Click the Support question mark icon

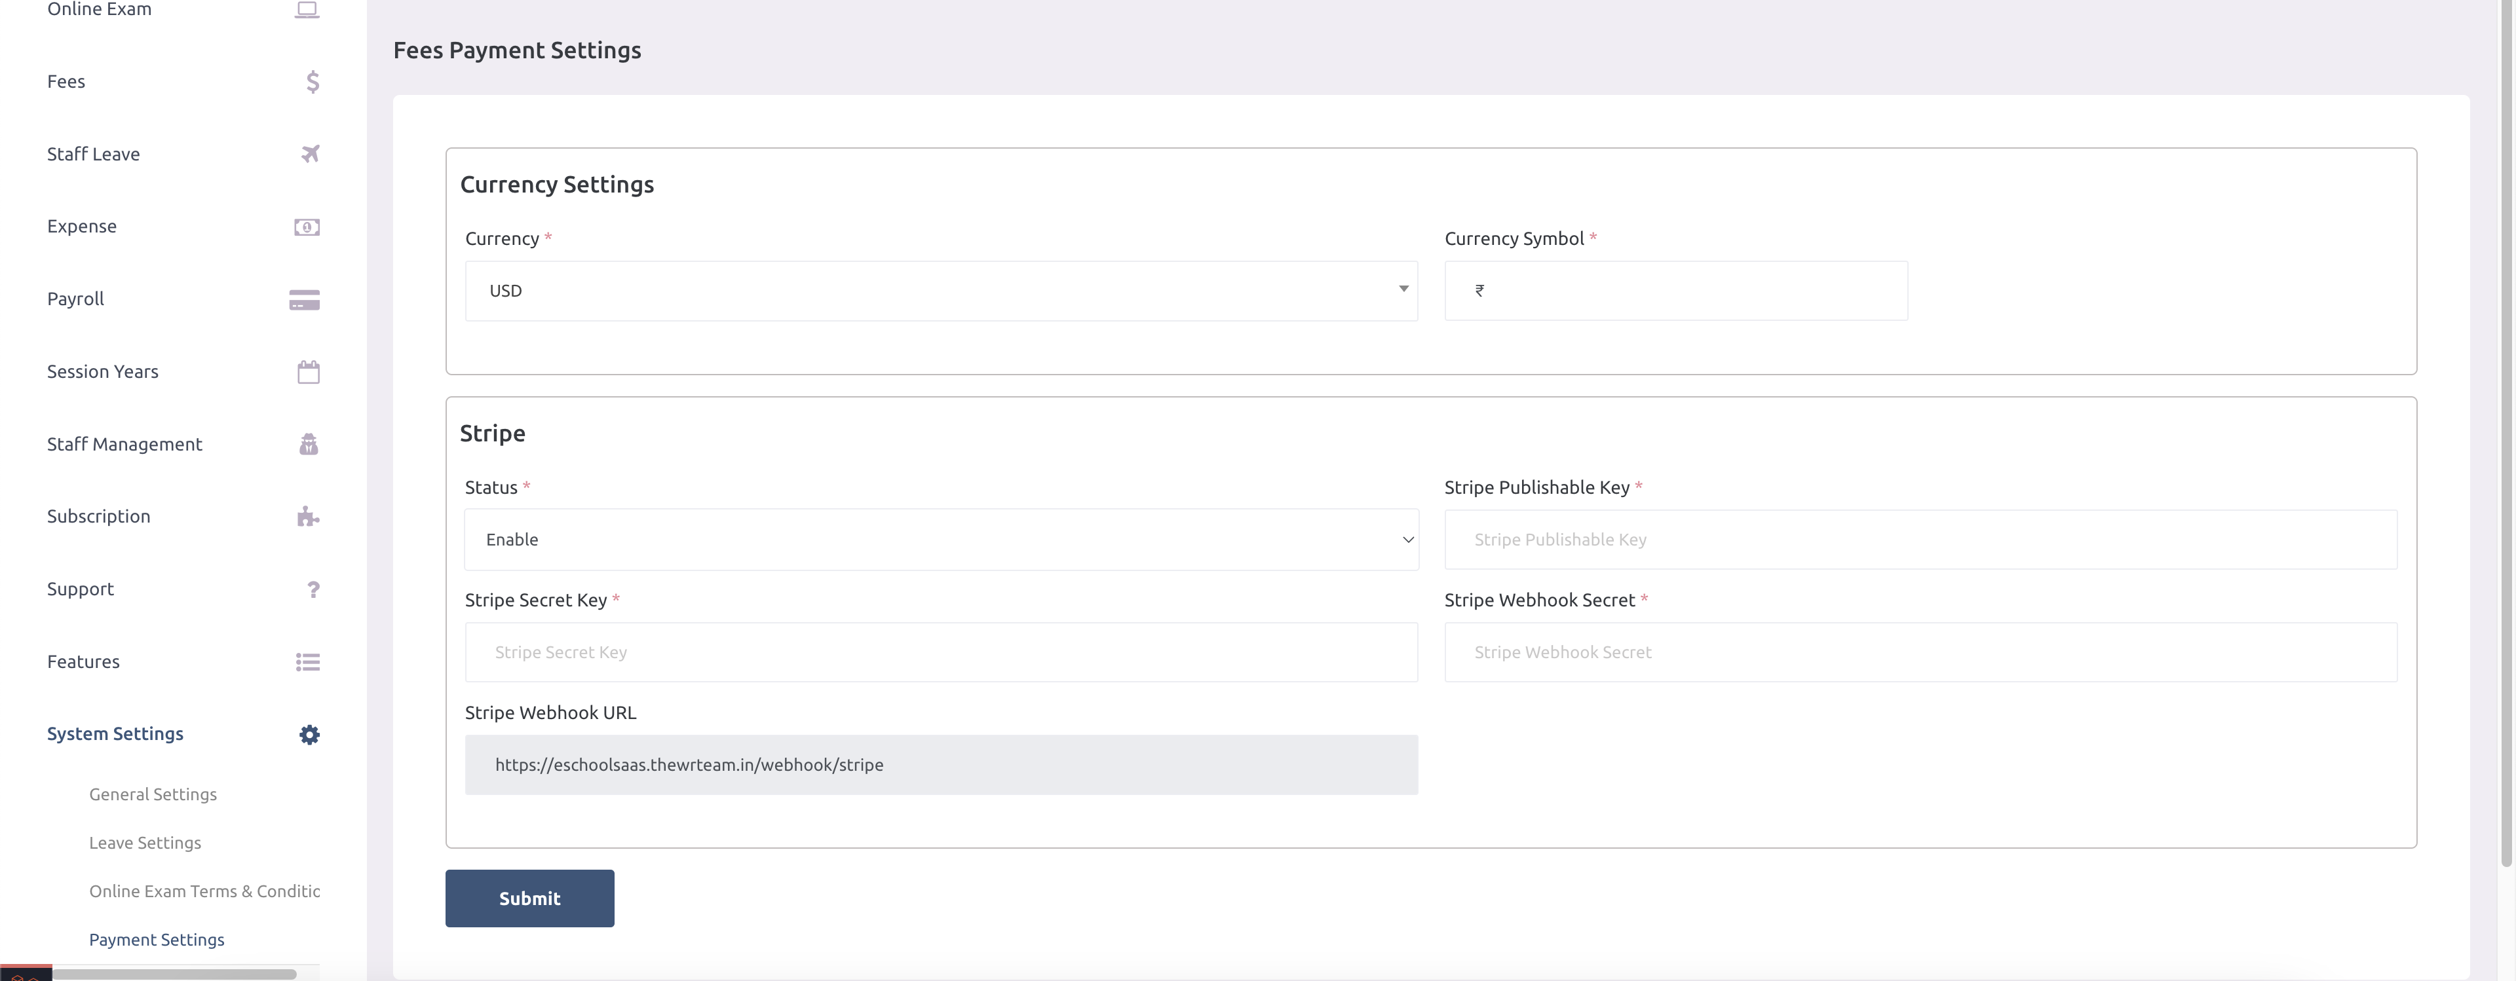pos(313,589)
